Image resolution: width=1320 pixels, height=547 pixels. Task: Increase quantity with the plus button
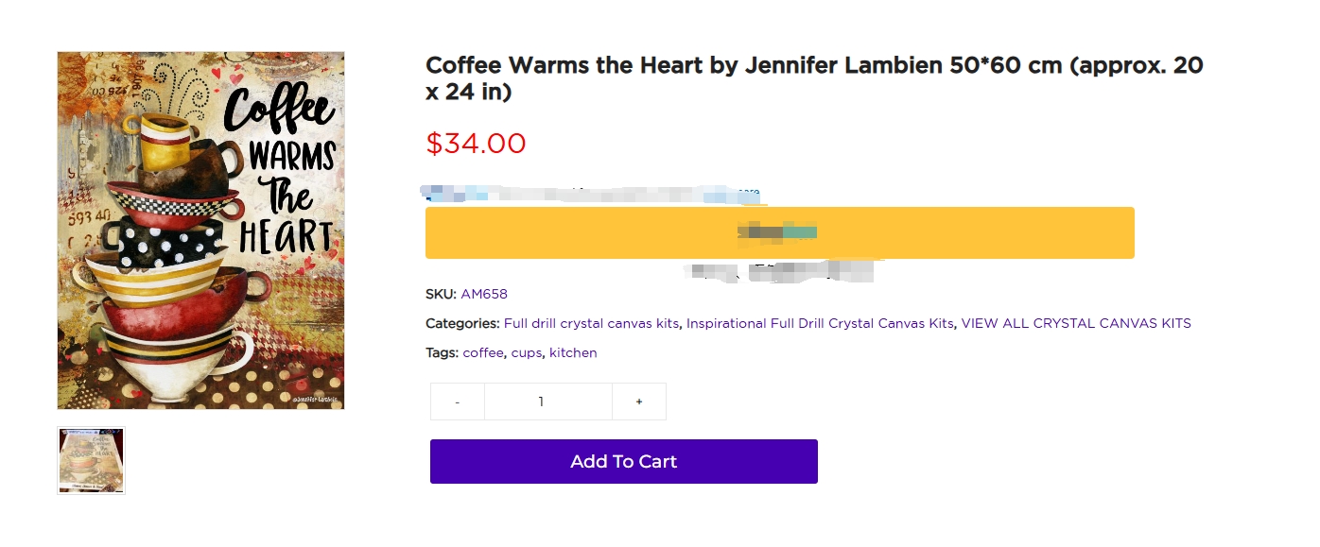click(x=639, y=402)
